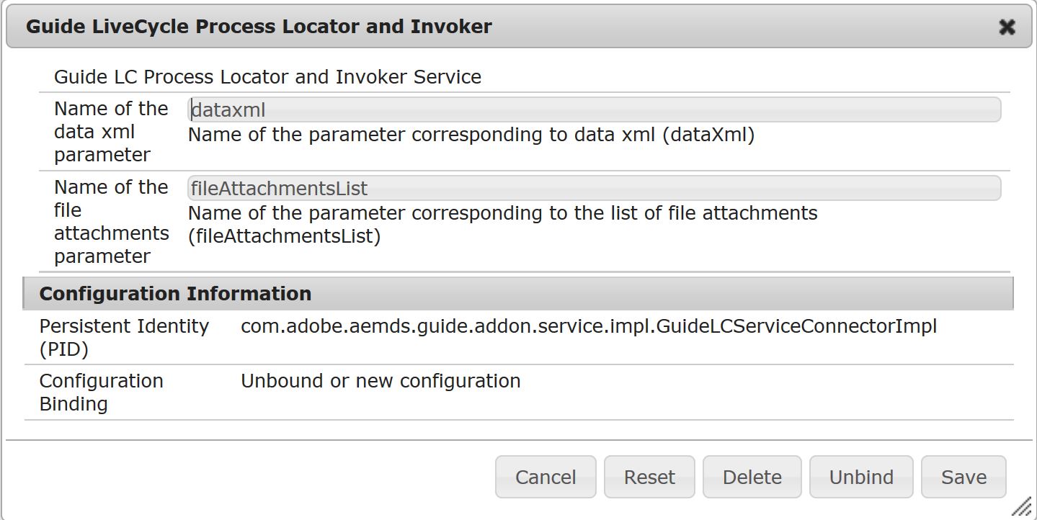
Task: Hit the Unbind button
Action: (861, 477)
